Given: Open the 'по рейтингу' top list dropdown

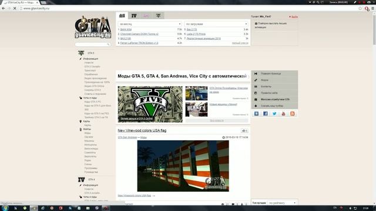Looking at the screenshot, I should point(282,203).
